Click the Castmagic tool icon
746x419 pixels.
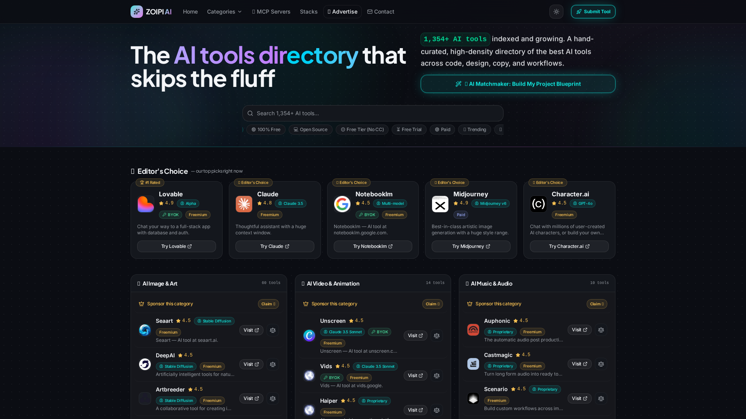pos(473,364)
